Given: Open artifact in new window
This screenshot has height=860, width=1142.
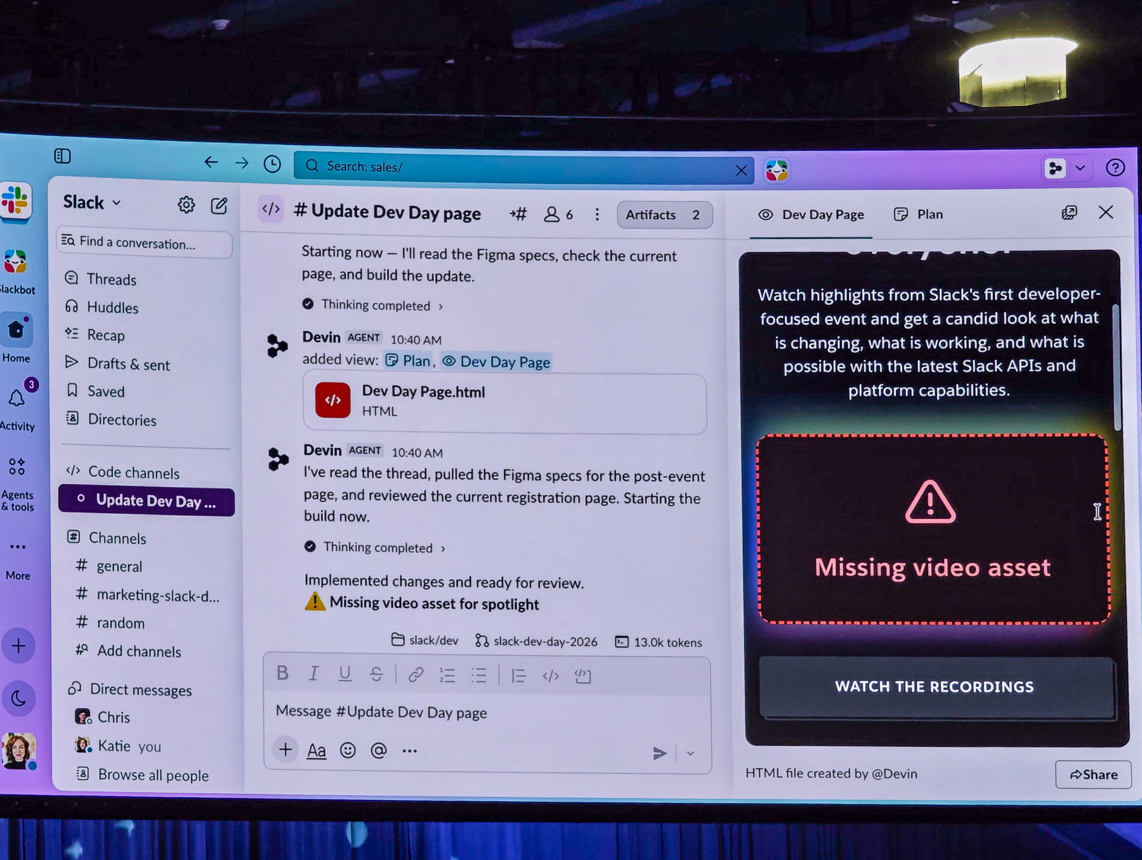Looking at the screenshot, I should pyautogui.click(x=1069, y=213).
